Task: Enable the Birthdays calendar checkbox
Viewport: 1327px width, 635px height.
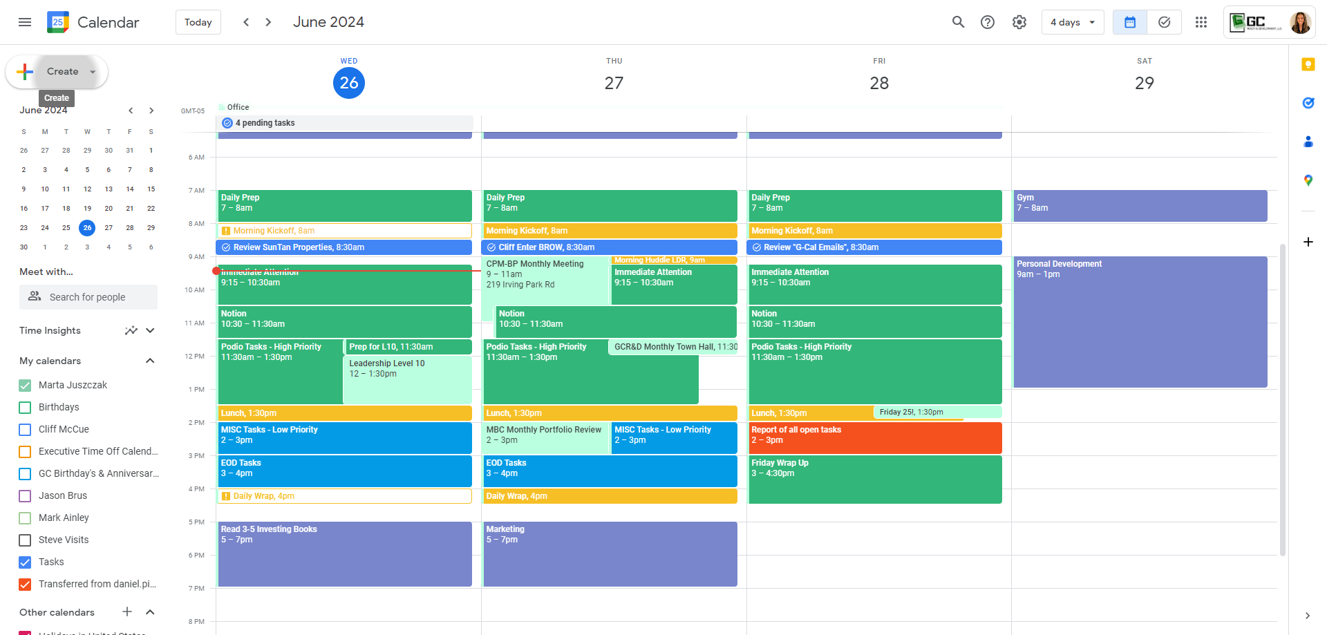Action: click(25, 407)
